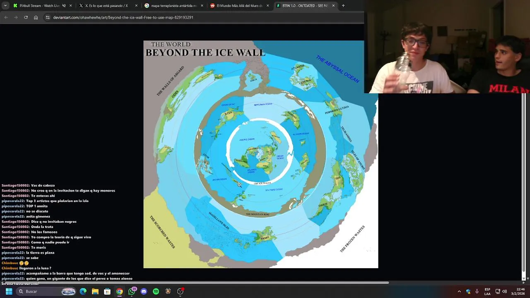Open File Explorer from taskbar
The height and width of the screenshot is (298, 530).
tap(95, 291)
